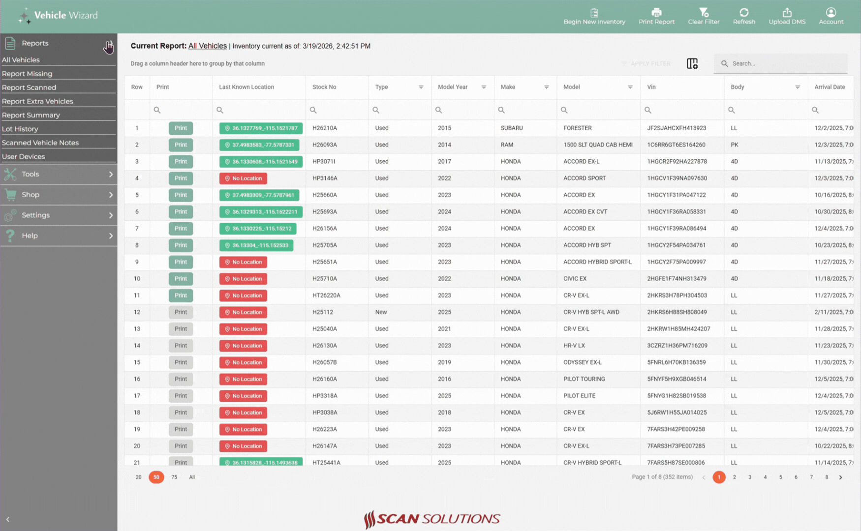
Task: Show 75 items per page
Action: 174,477
